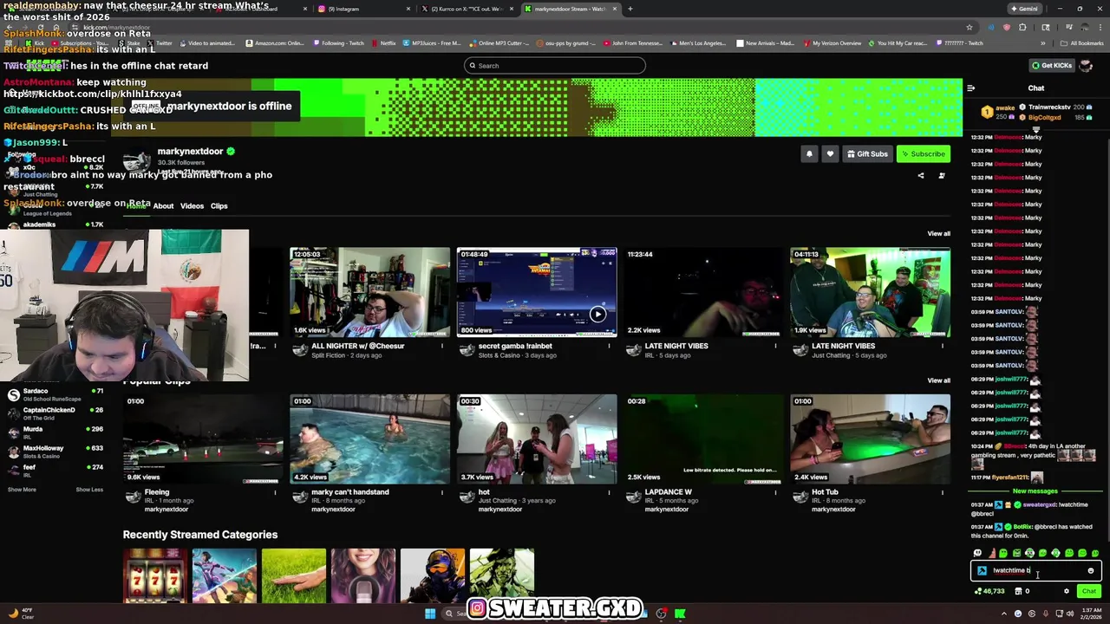The image size is (1110, 624).
Task: Open CaptainChickenD channel in sidebar
Action: click(54, 413)
